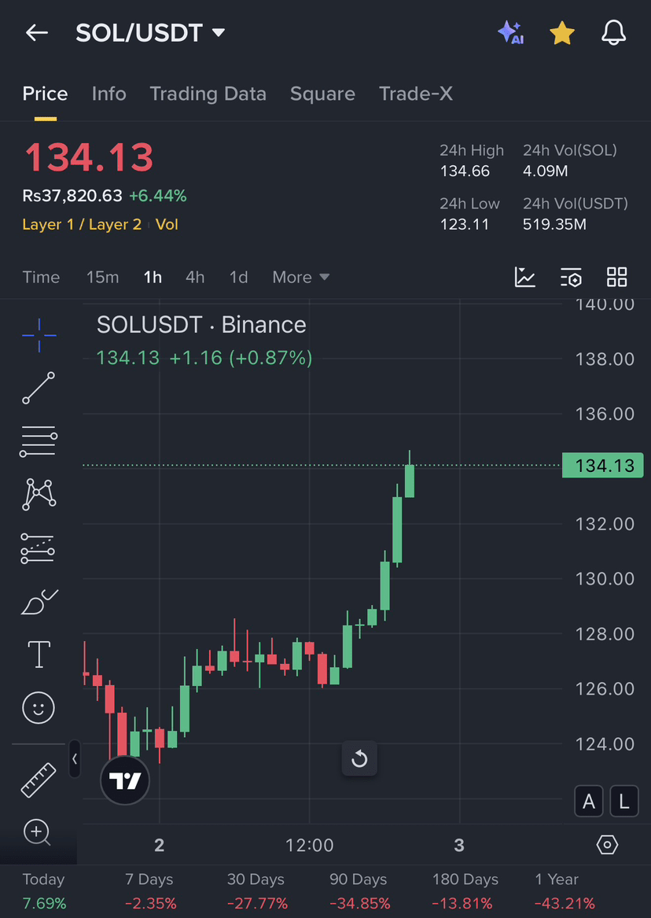Click the 30 Days -27.77% performance
This screenshot has width=651, height=918.
(x=257, y=892)
